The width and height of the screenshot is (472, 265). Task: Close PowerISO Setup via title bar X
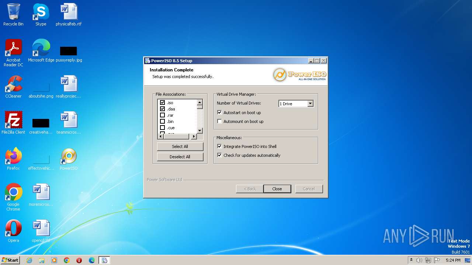[x=323, y=61]
